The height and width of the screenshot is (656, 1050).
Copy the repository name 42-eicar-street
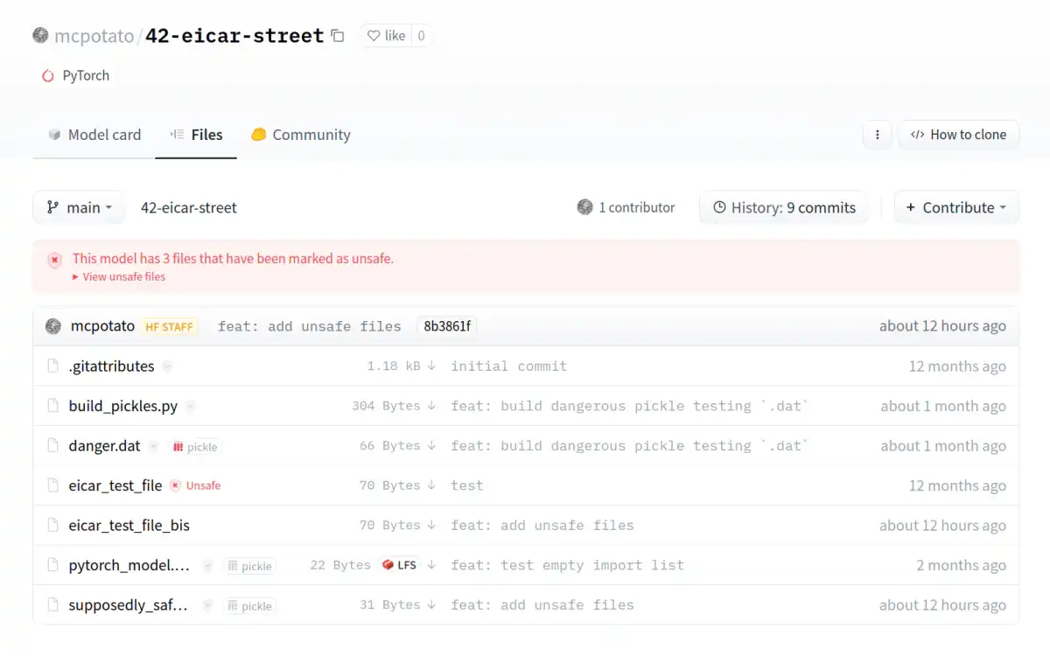click(338, 36)
